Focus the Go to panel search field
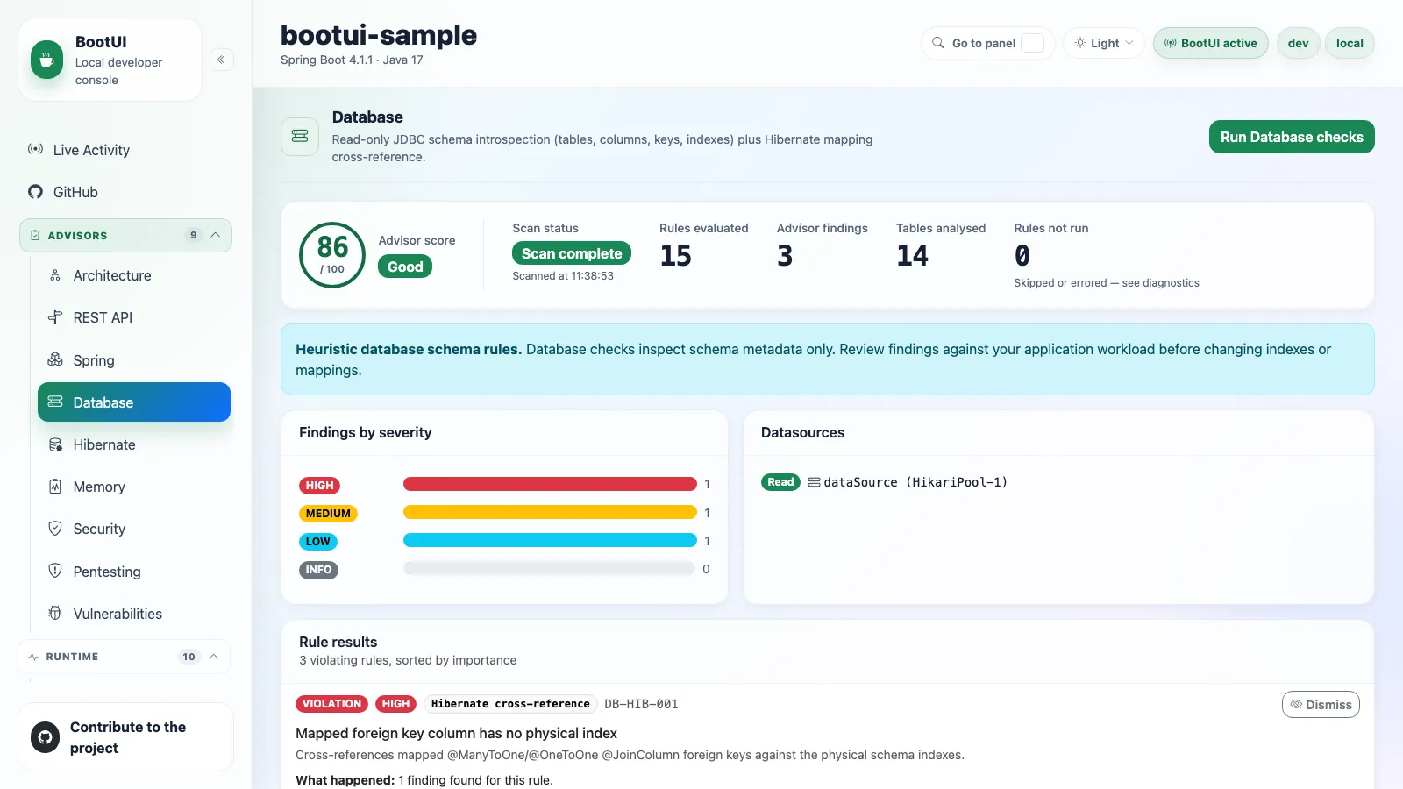The width and height of the screenshot is (1403, 789). 988,43
